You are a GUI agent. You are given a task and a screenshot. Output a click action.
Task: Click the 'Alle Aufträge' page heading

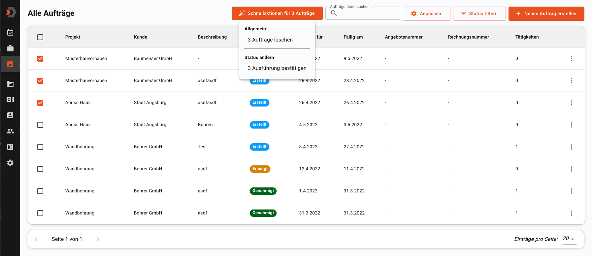click(x=51, y=13)
